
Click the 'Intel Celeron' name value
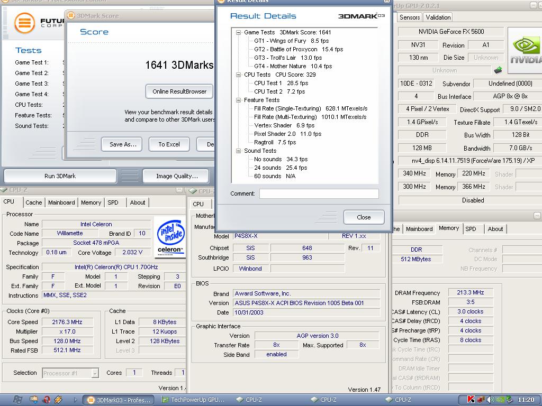point(96,224)
